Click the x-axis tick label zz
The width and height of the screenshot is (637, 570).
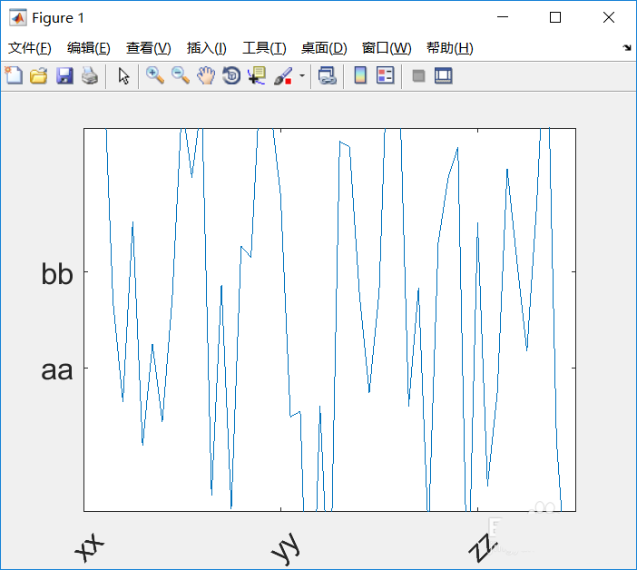click(482, 547)
